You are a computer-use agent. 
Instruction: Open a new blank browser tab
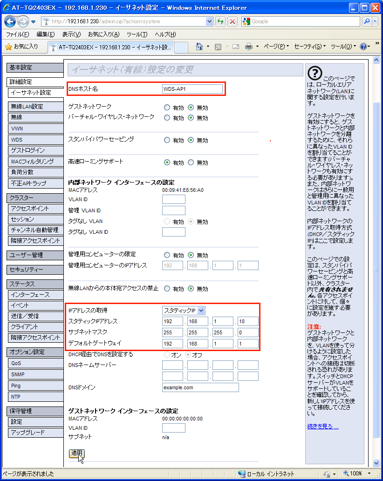coord(181,47)
